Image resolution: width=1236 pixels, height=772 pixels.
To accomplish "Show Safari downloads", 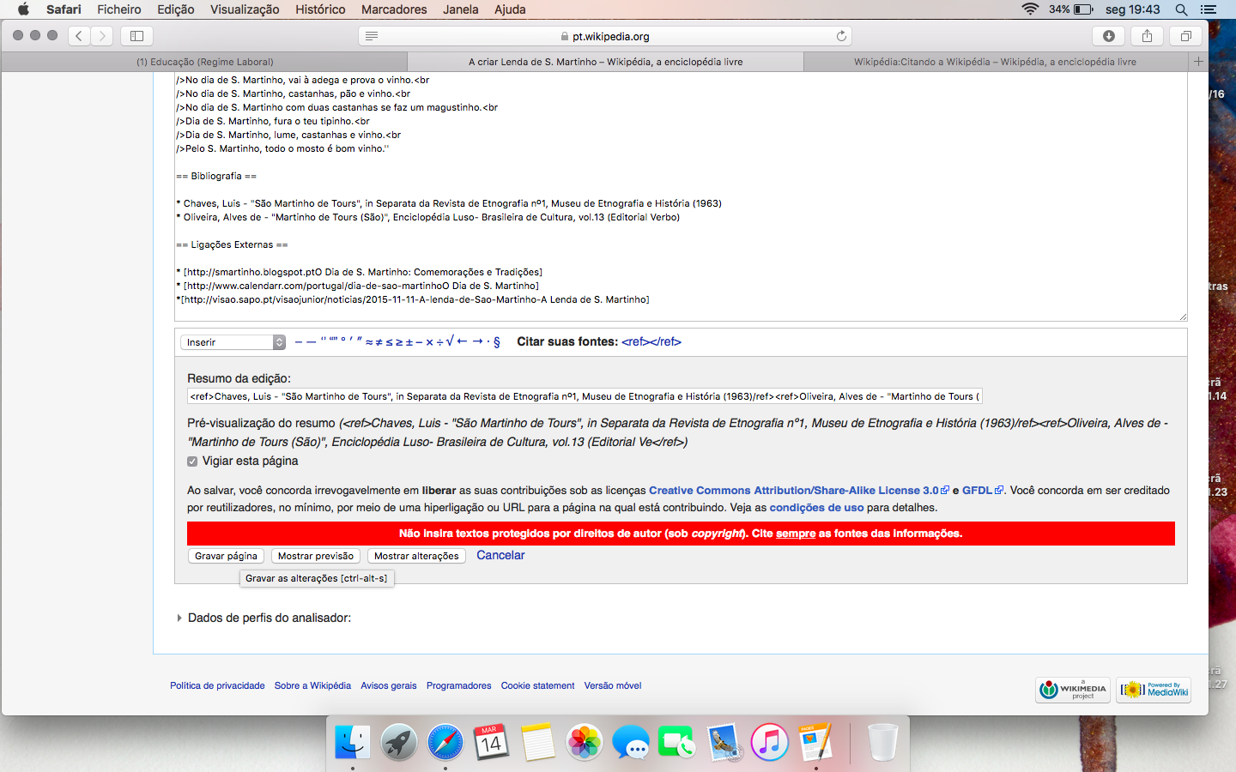I will pyautogui.click(x=1109, y=36).
